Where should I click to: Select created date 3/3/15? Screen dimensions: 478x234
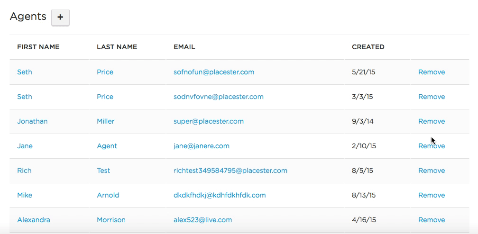click(x=362, y=97)
